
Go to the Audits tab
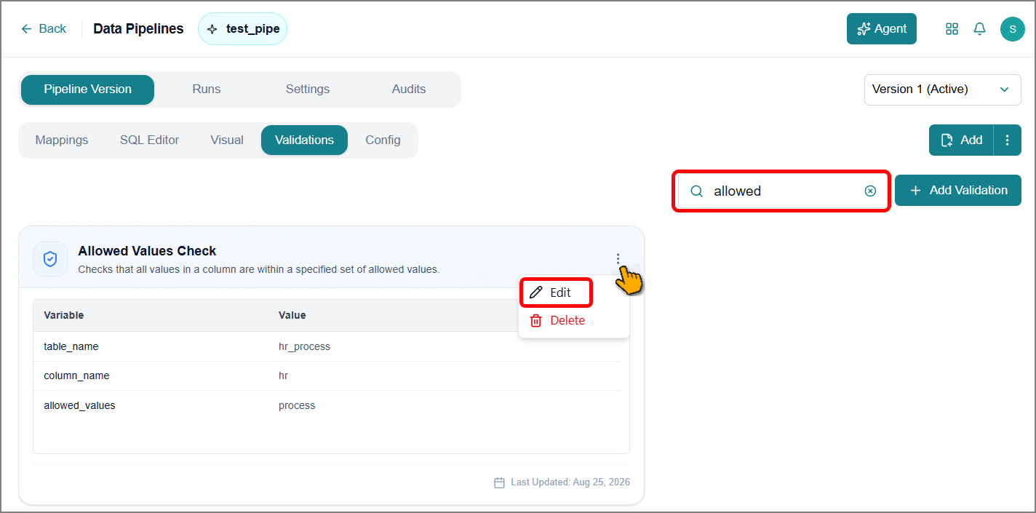pyautogui.click(x=409, y=90)
